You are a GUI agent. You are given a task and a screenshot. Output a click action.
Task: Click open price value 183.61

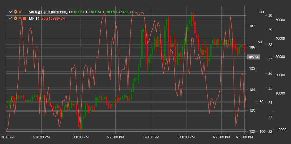pos(79,12)
